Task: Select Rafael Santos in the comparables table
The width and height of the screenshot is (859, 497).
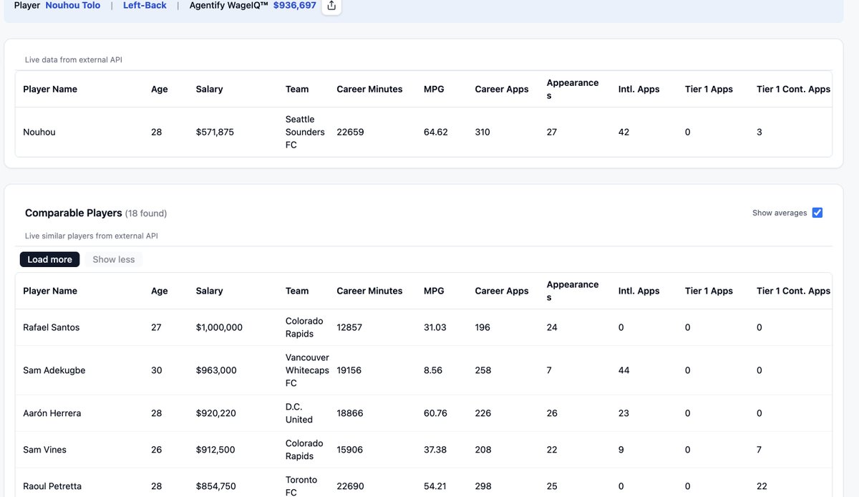Action: [51, 327]
